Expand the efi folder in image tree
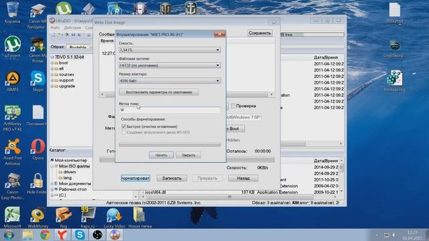Screen dimensions: 429x241 (52, 69)
